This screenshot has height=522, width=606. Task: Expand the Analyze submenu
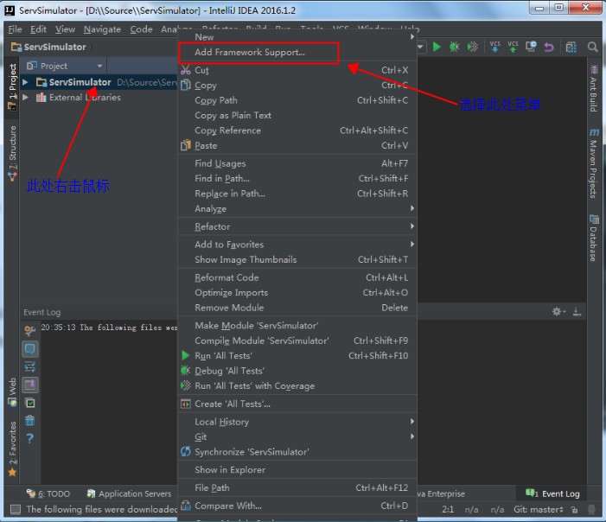point(297,208)
